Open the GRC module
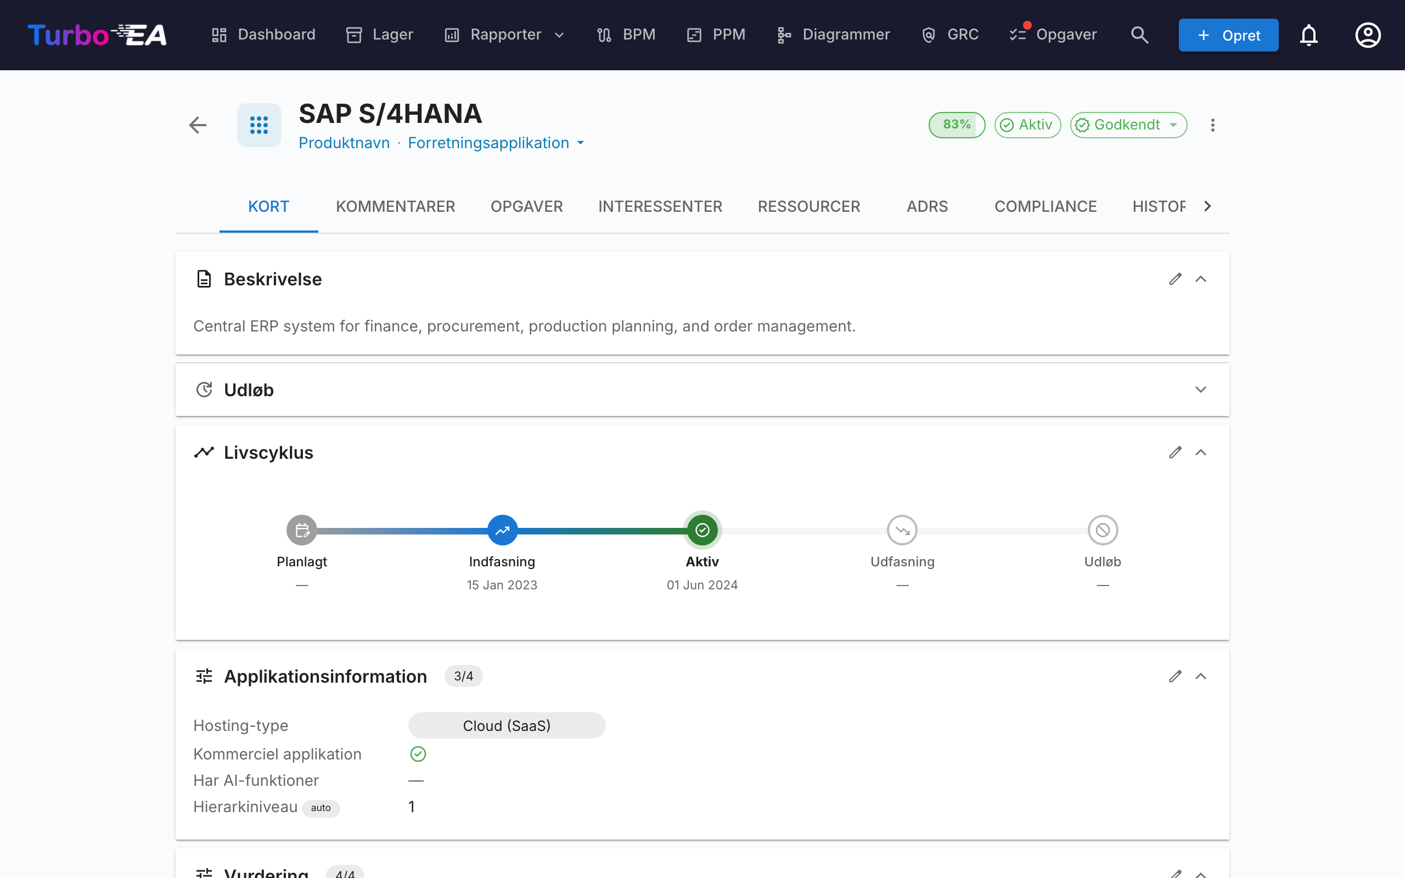This screenshot has width=1405, height=878. click(x=950, y=35)
